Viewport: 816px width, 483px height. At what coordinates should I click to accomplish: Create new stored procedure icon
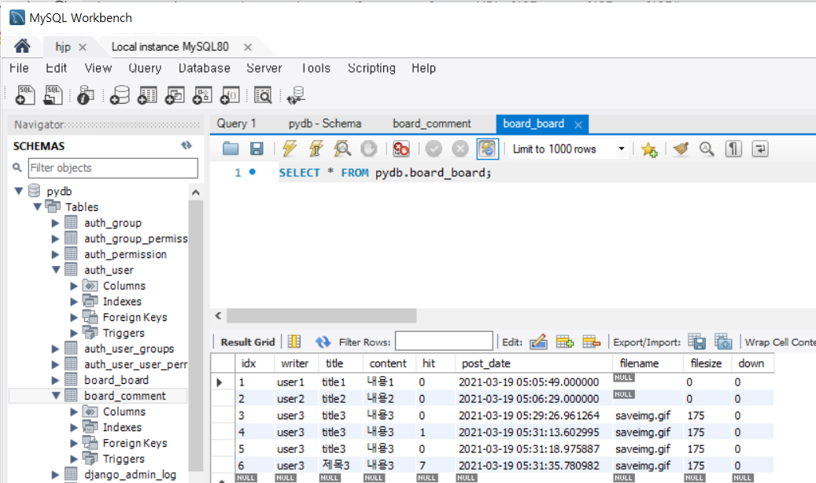click(202, 95)
